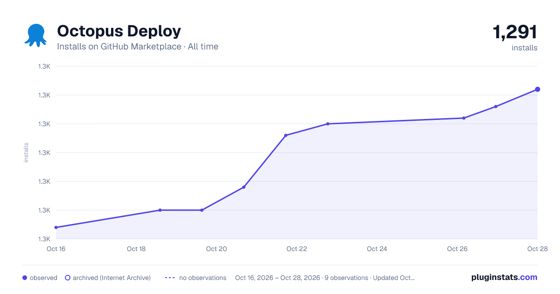Select the data point just after Oct 20

coord(244,187)
